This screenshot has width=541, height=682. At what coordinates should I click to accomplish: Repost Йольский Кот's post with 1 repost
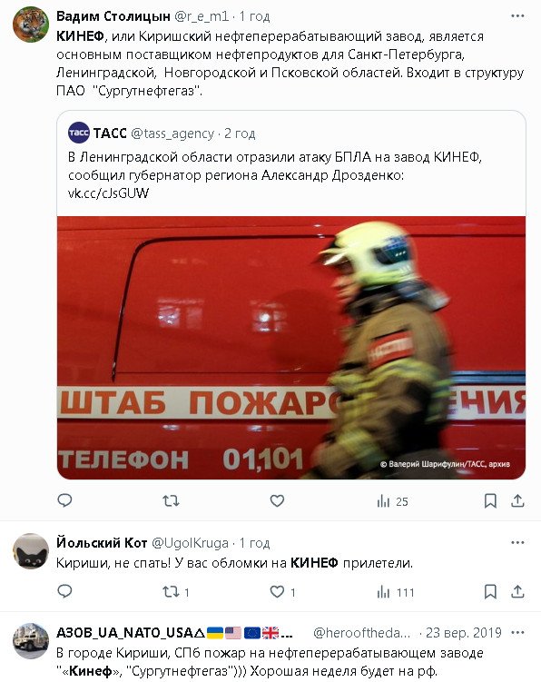(x=176, y=592)
